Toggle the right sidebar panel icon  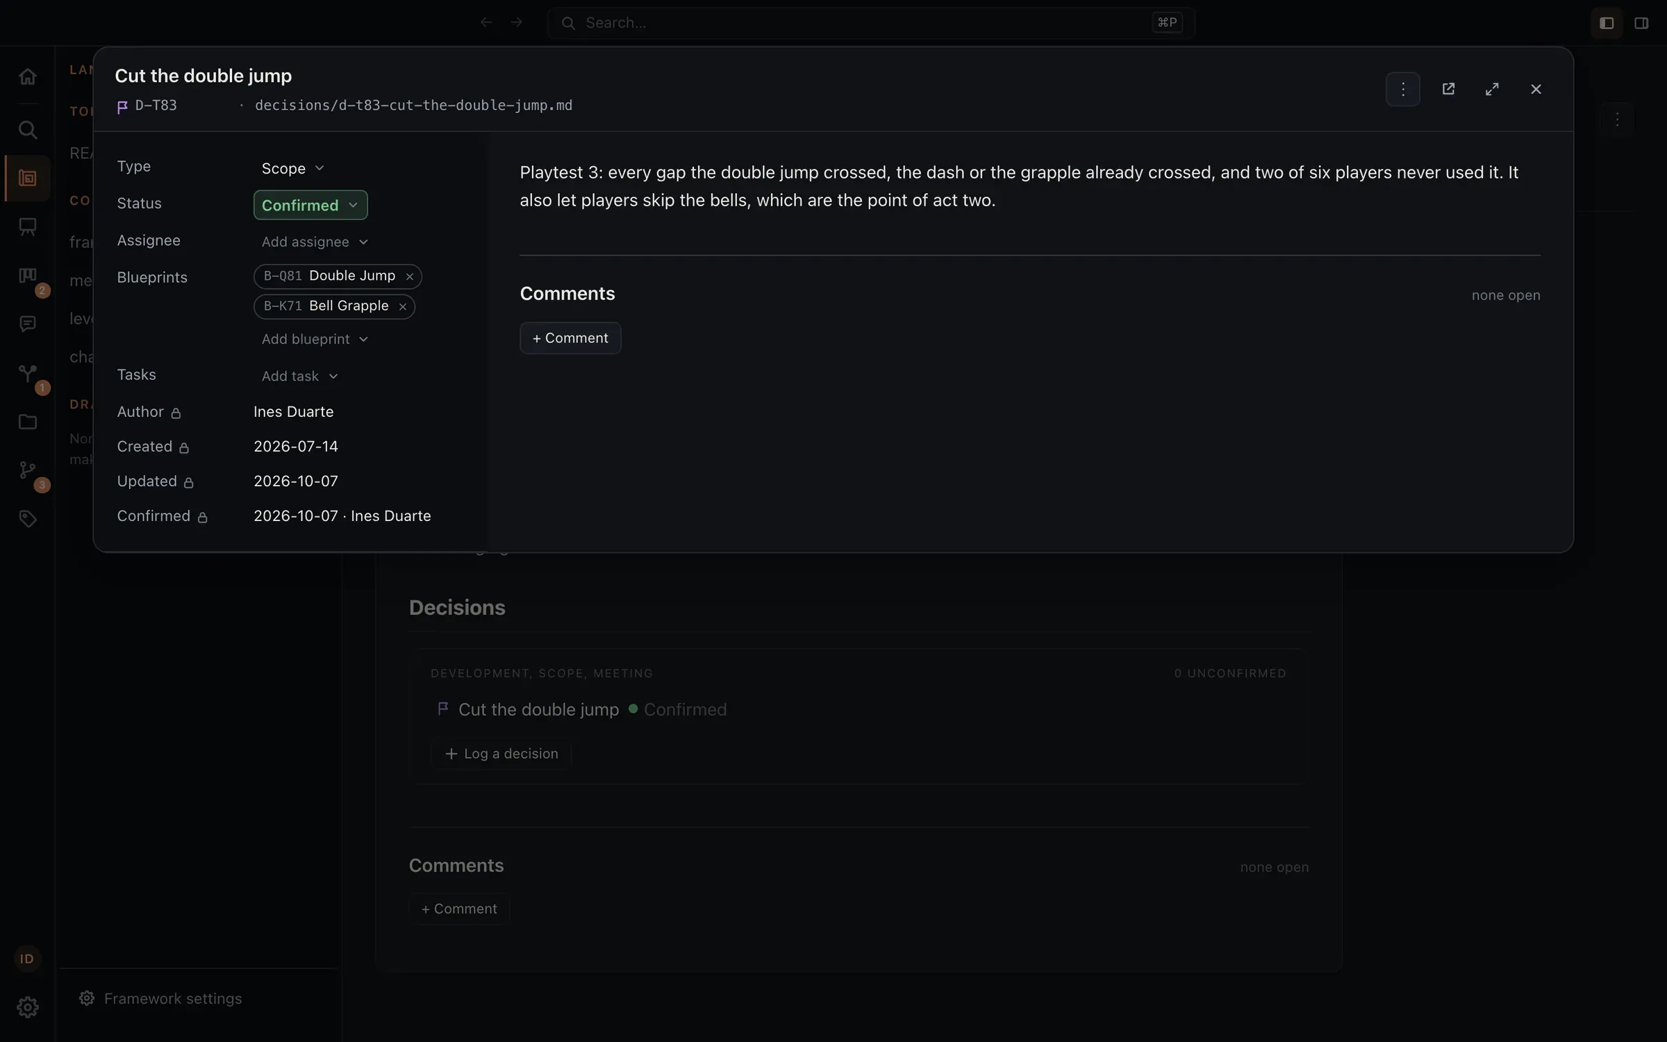[x=1641, y=23]
